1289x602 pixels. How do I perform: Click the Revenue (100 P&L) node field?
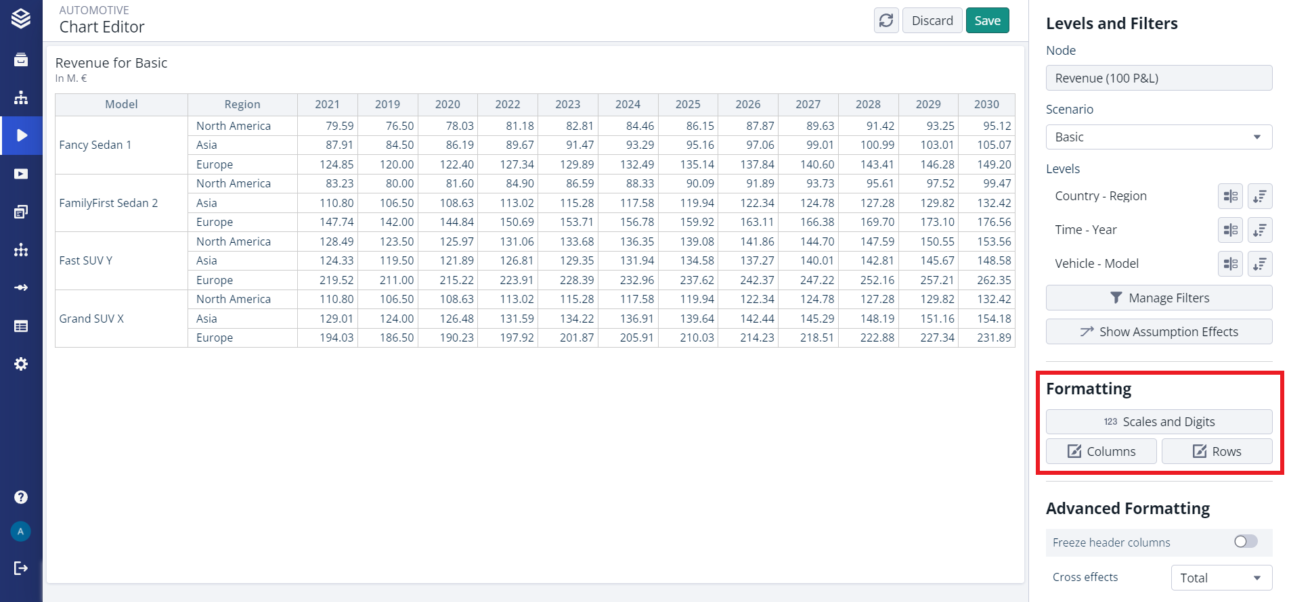pyautogui.click(x=1158, y=78)
